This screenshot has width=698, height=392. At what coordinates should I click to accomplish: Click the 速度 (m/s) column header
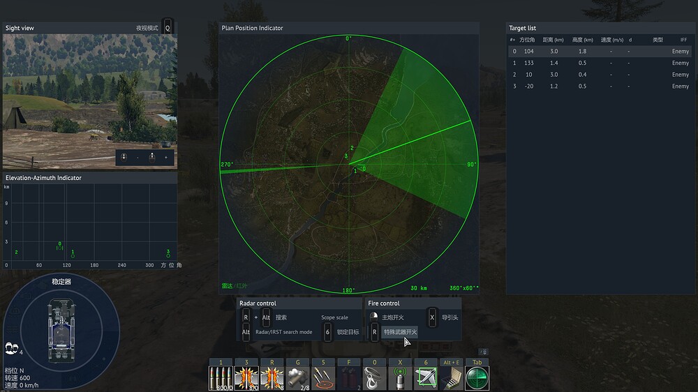[612, 40]
